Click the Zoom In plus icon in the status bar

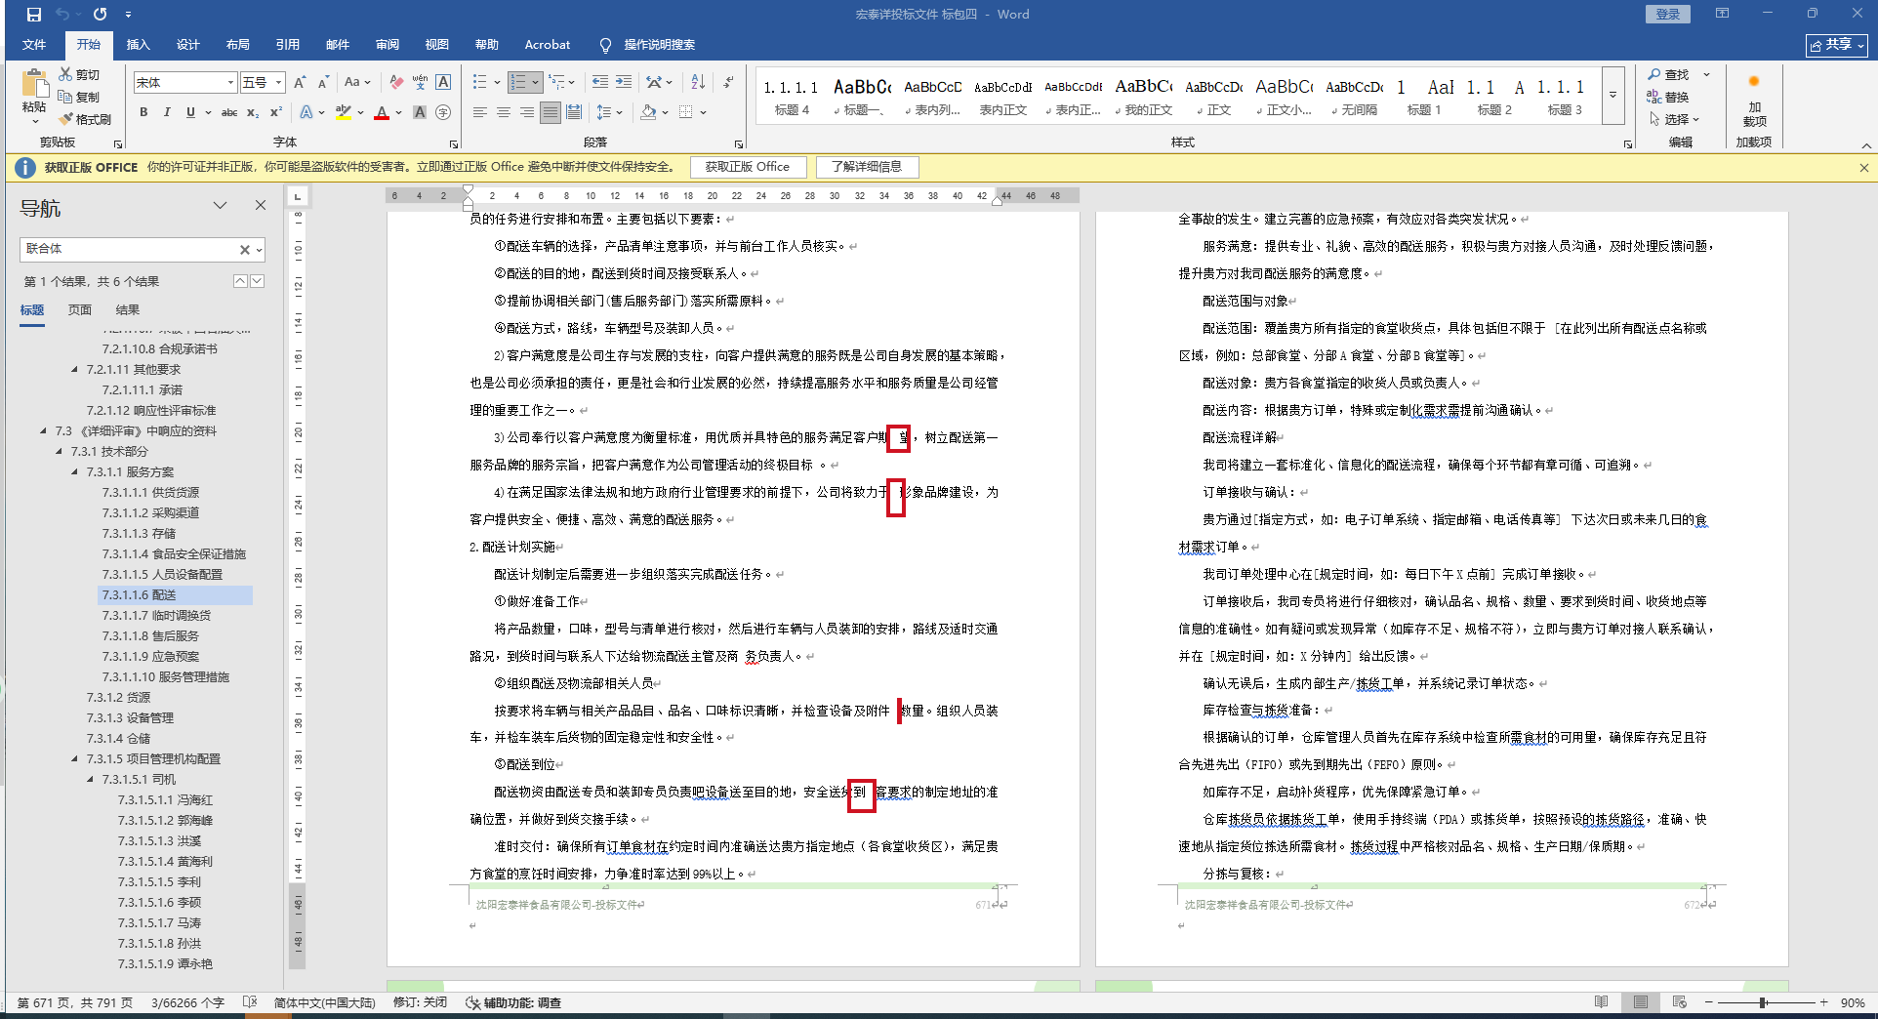1823,1002
